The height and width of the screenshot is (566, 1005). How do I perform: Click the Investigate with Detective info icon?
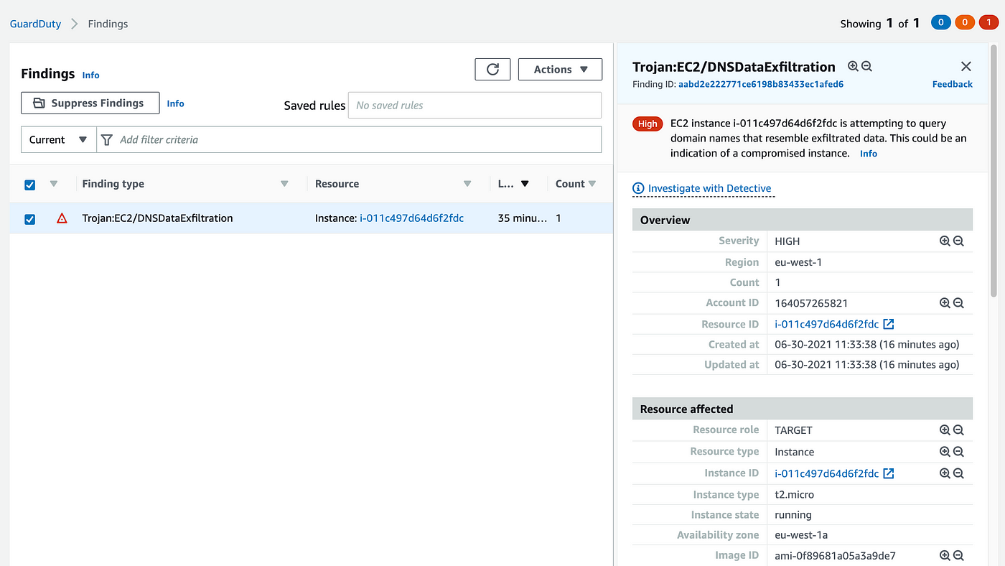pyautogui.click(x=638, y=188)
